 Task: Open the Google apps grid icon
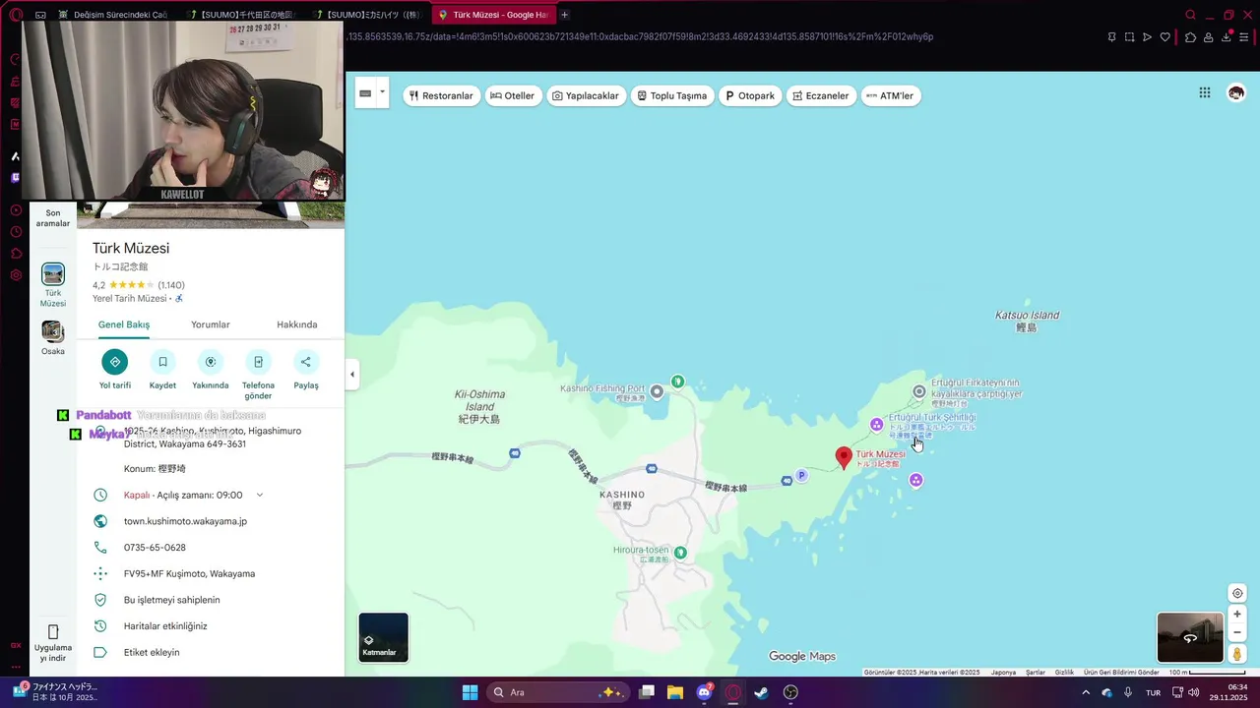pyautogui.click(x=1205, y=92)
